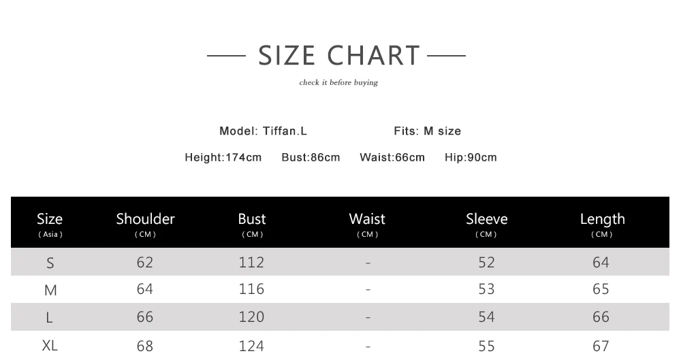681x360 pixels.
Task: Click the 'check it before buying' subtitle
Action: 338,83
